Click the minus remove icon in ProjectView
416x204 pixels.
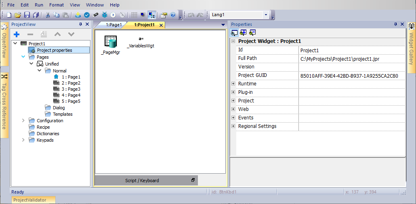coord(30,34)
